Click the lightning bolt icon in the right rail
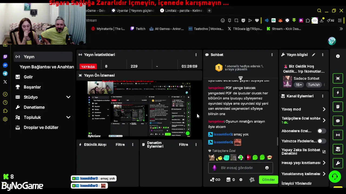This screenshot has height=194, width=346. (338, 93)
